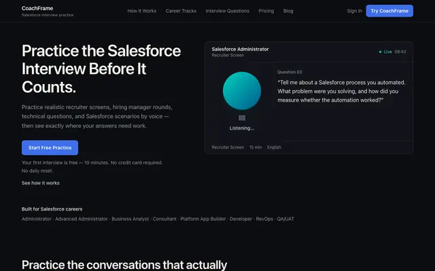Viewport: 435px width, 271px height.
Task: Go to Career Tracks in navigation
Action: [181, 11]
